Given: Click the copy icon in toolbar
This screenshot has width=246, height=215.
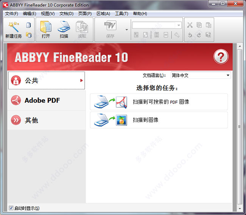Looking at the screenshot, I should (199, 25).
